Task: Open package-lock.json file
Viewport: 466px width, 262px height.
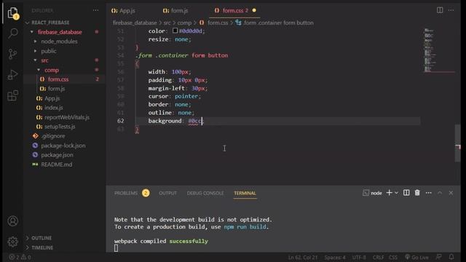Action: click(64, 146)
